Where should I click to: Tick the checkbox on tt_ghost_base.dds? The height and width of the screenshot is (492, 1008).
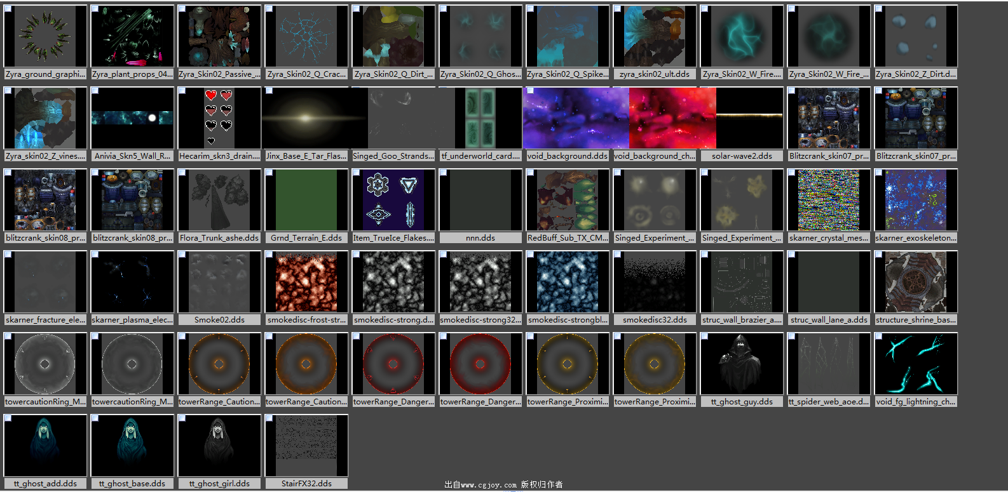click(x=95, y=419)
